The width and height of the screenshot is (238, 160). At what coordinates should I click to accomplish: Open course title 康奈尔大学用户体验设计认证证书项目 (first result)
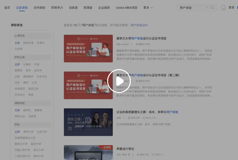point(141,38)
